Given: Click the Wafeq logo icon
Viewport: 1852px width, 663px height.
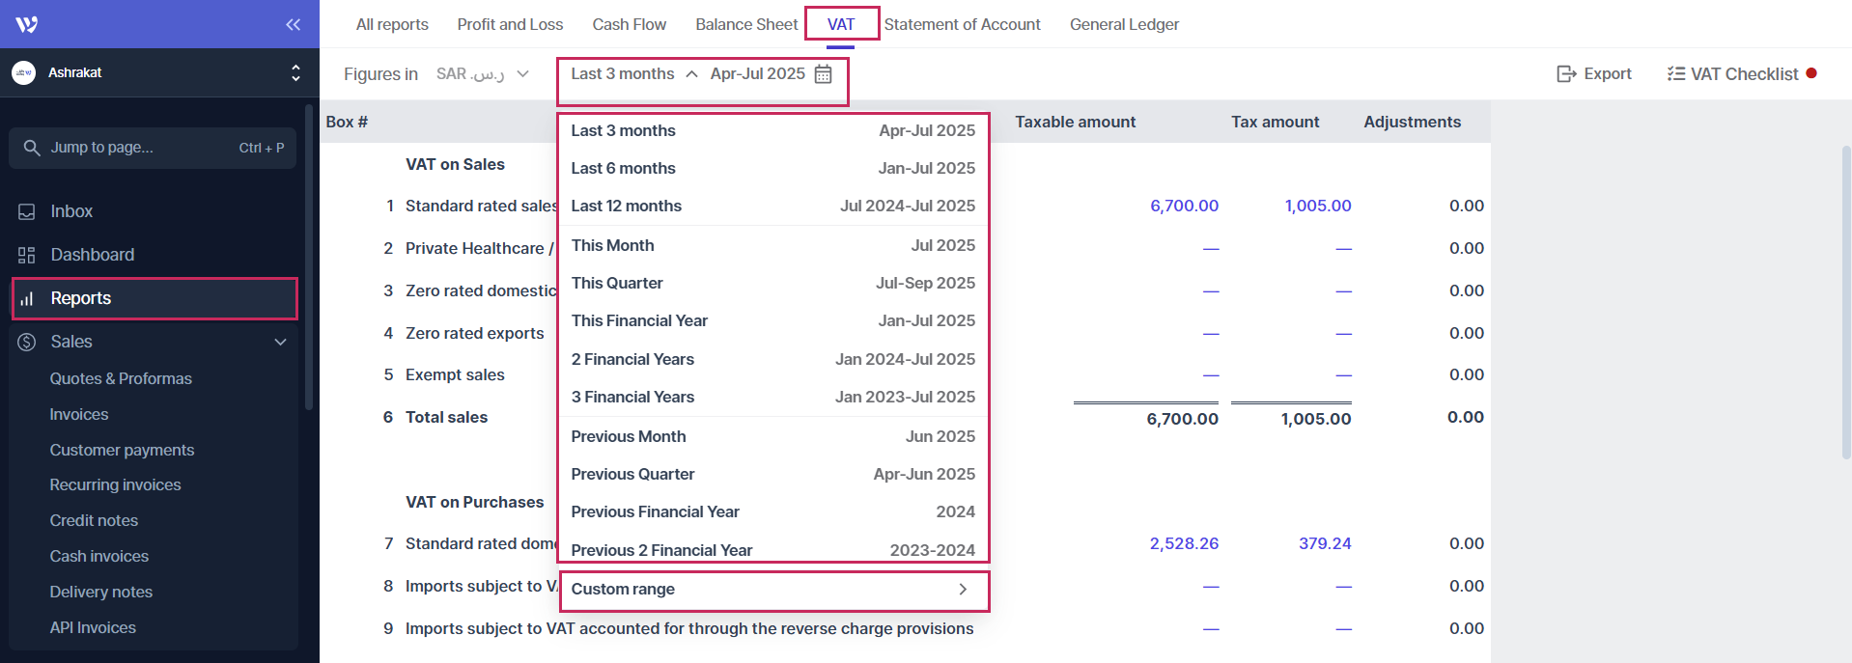Looking at the screenshot, I should [x=27, y=24].
